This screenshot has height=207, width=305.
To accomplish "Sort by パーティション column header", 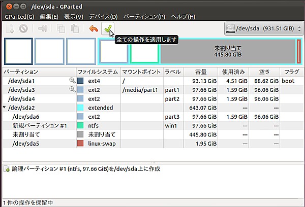I will (x=39, y=72).
